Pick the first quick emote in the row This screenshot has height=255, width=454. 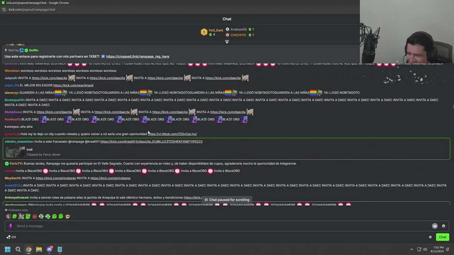(x=8, y=216)
